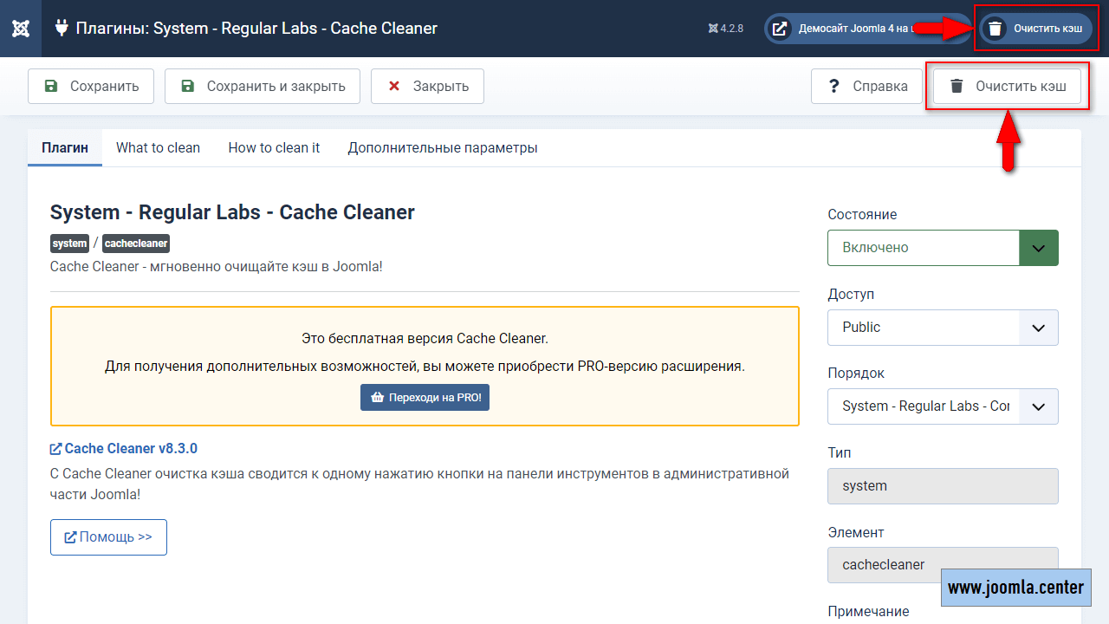Click the Тип system field

coord(943,486)
